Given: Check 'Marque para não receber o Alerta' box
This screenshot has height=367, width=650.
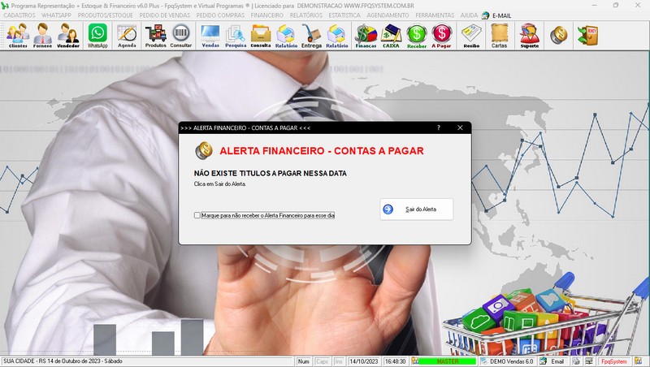Looking at the screenshot, I should [197, 215].
